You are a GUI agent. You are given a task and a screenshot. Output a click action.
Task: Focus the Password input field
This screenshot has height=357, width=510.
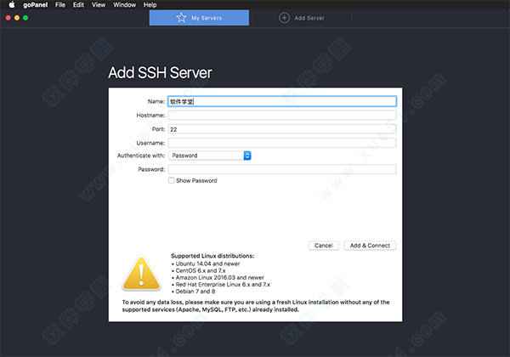pyautogui.click(x=282, y=169)
